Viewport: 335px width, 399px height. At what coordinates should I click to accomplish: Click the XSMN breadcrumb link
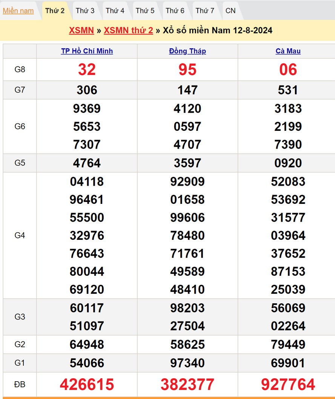81,30
